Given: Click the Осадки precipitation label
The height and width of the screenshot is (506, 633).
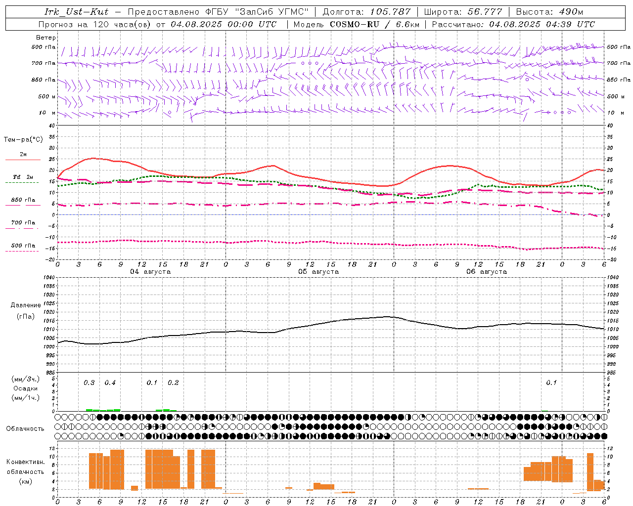Looking at the screenshot, I should click(25, 388).
